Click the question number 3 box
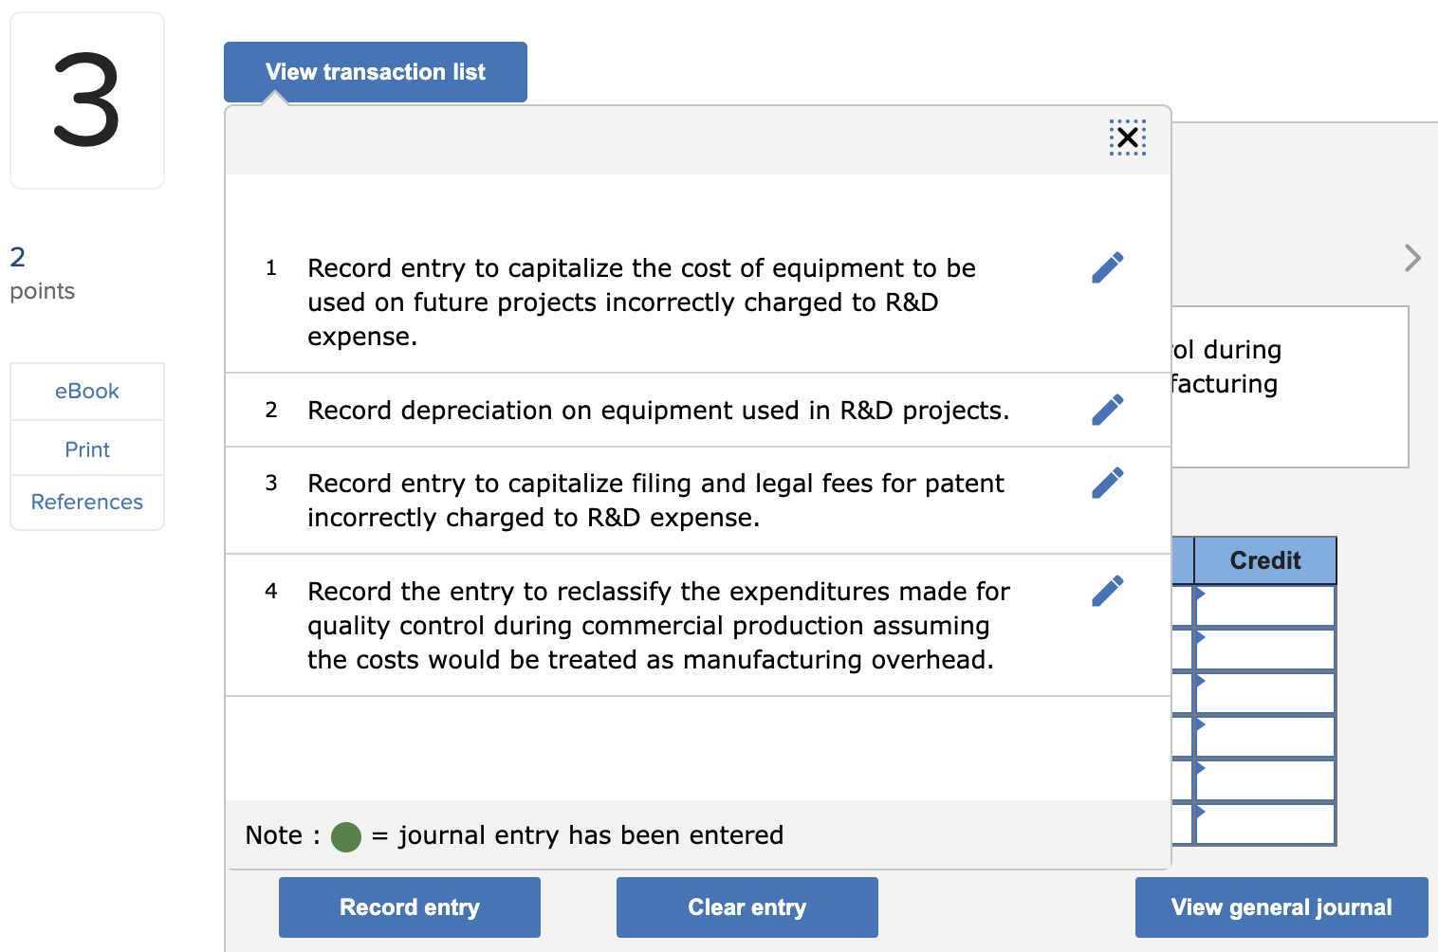 (x=87, y=101)
